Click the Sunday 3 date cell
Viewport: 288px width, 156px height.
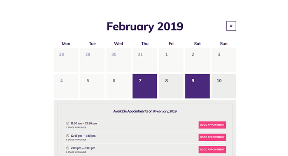tap(224, 60)
